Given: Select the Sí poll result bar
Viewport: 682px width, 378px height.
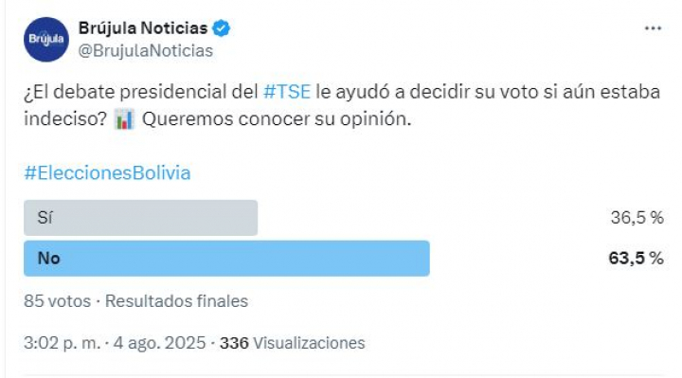Looking at the screenshot, I should 140,218.
